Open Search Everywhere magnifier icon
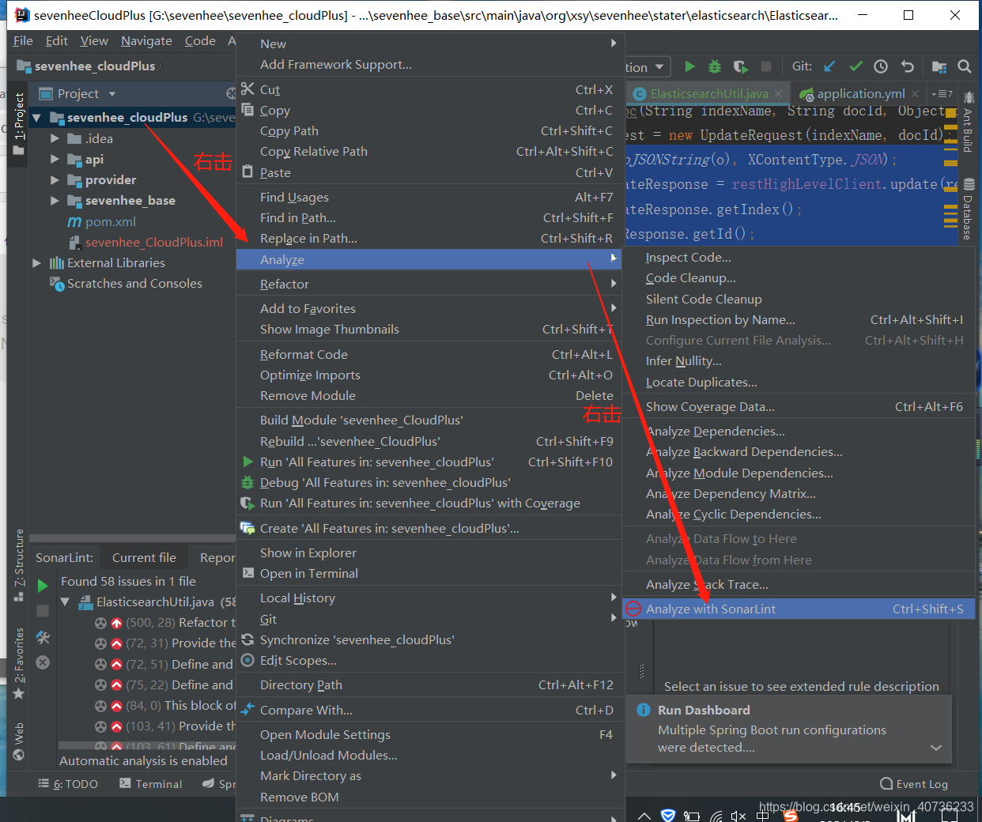The image size is (982, 822). (965, 67)
